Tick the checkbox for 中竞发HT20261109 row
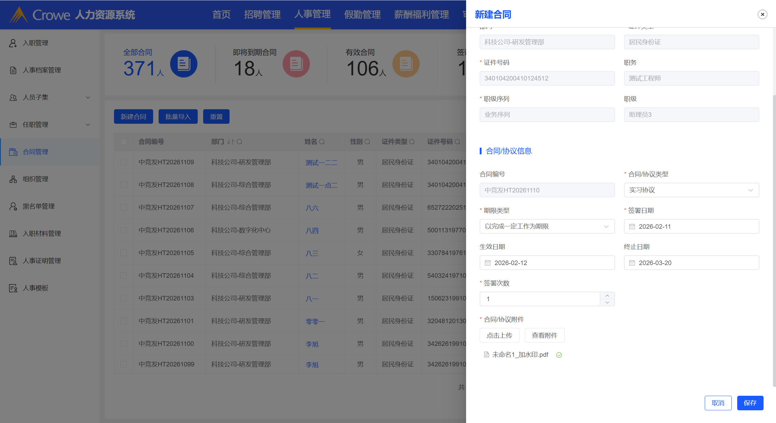This screenshot has height=423, width=776. tap(123, 162)
